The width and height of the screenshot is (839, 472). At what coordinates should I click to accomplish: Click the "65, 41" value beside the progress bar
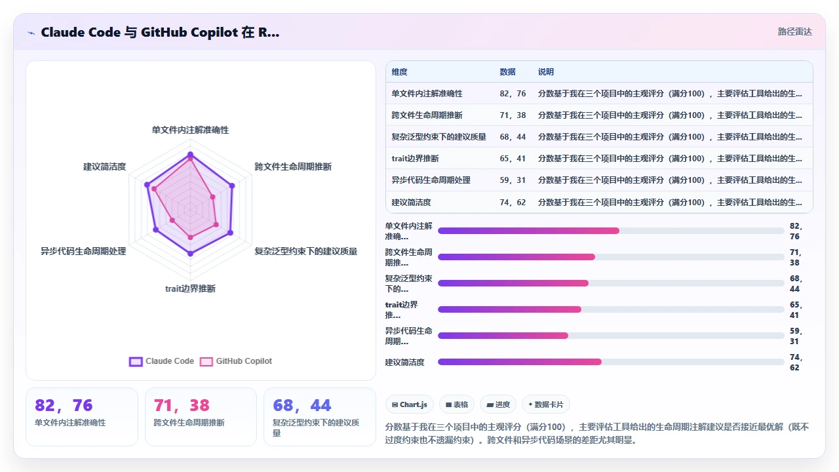tap(796, 309)
